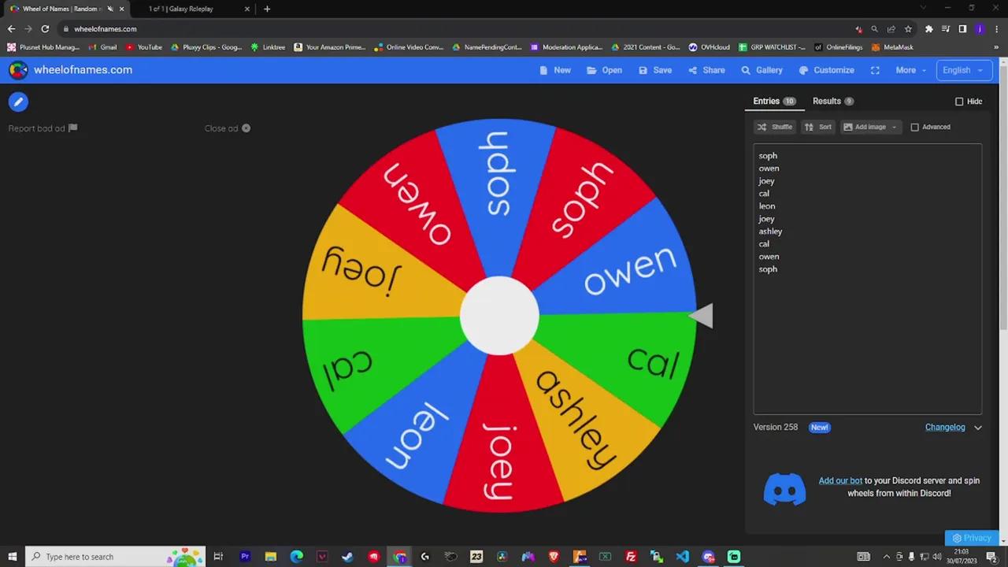Screen dimensions: 1008x567
Task: Click the wheelofnames.com logo icon
Action: [18, 70]
